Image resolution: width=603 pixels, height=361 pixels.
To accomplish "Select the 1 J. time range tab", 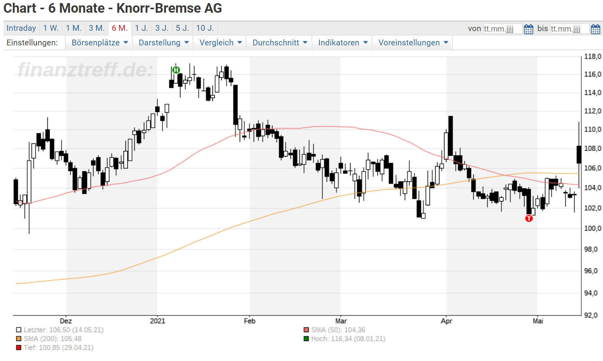I will [141, 28].
